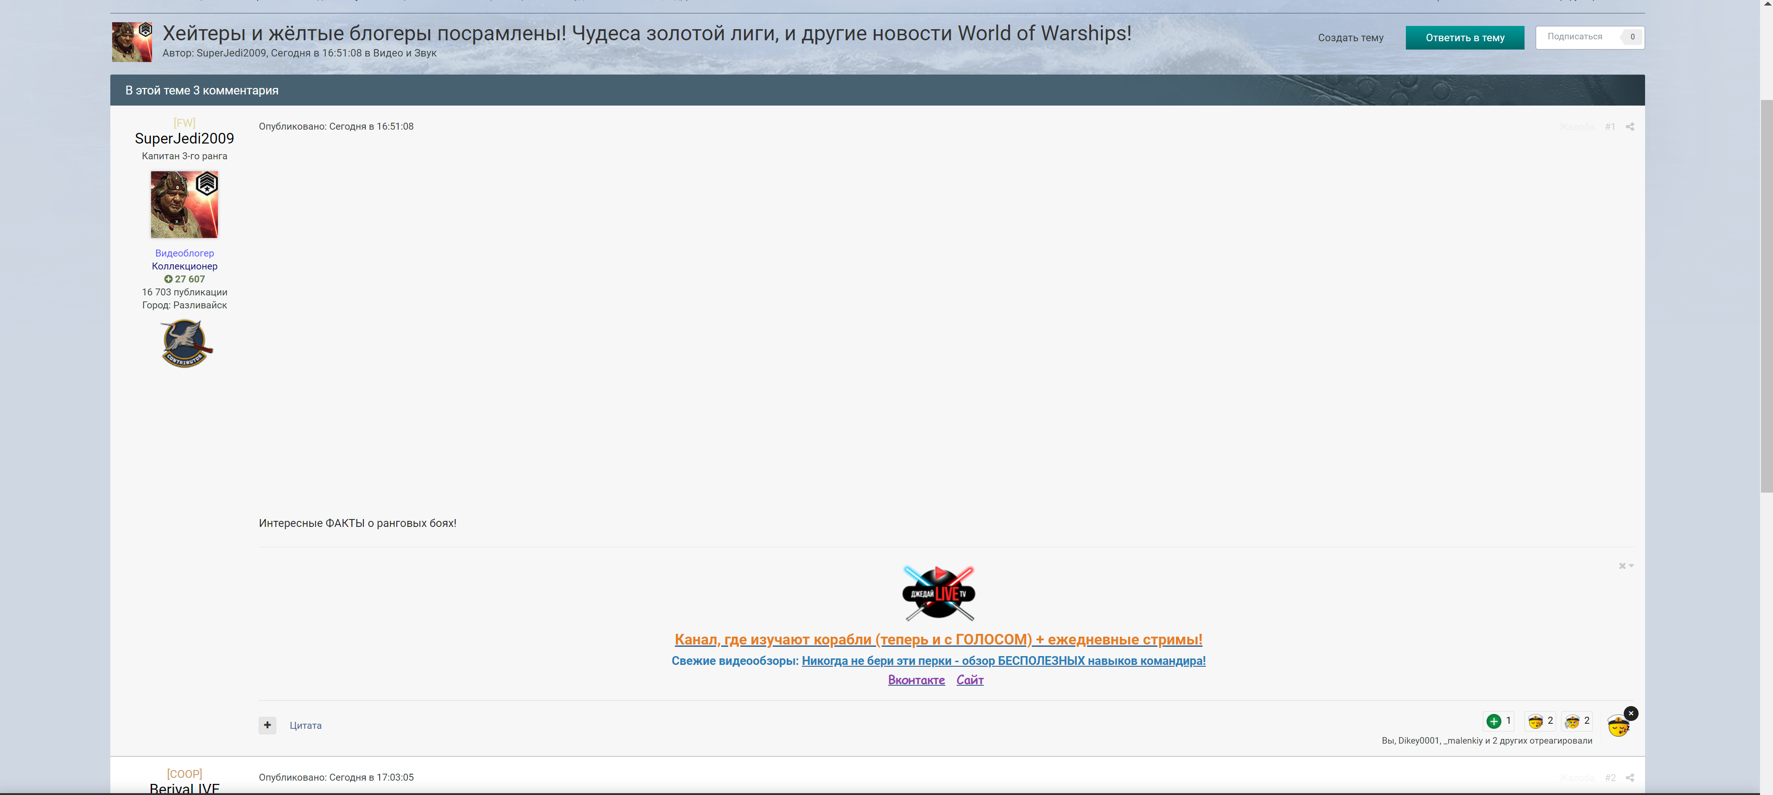
Task: Click the Город: Разливайск text
Action: (184, 305)
